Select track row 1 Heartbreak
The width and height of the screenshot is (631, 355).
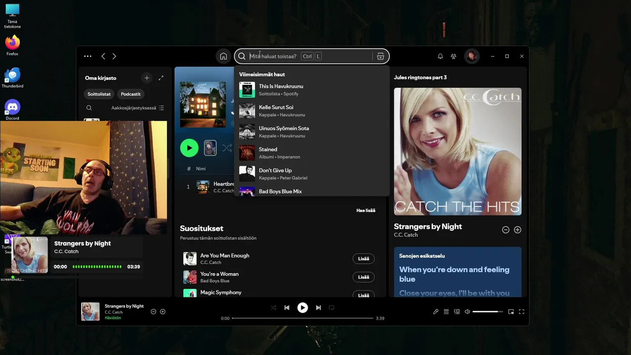tap(207, 187)
